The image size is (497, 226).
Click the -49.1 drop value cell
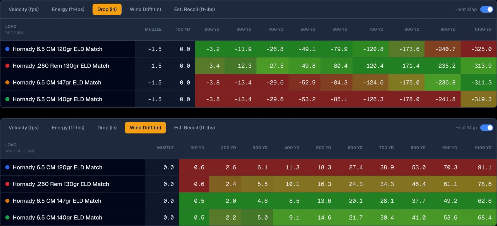point(304,49)
